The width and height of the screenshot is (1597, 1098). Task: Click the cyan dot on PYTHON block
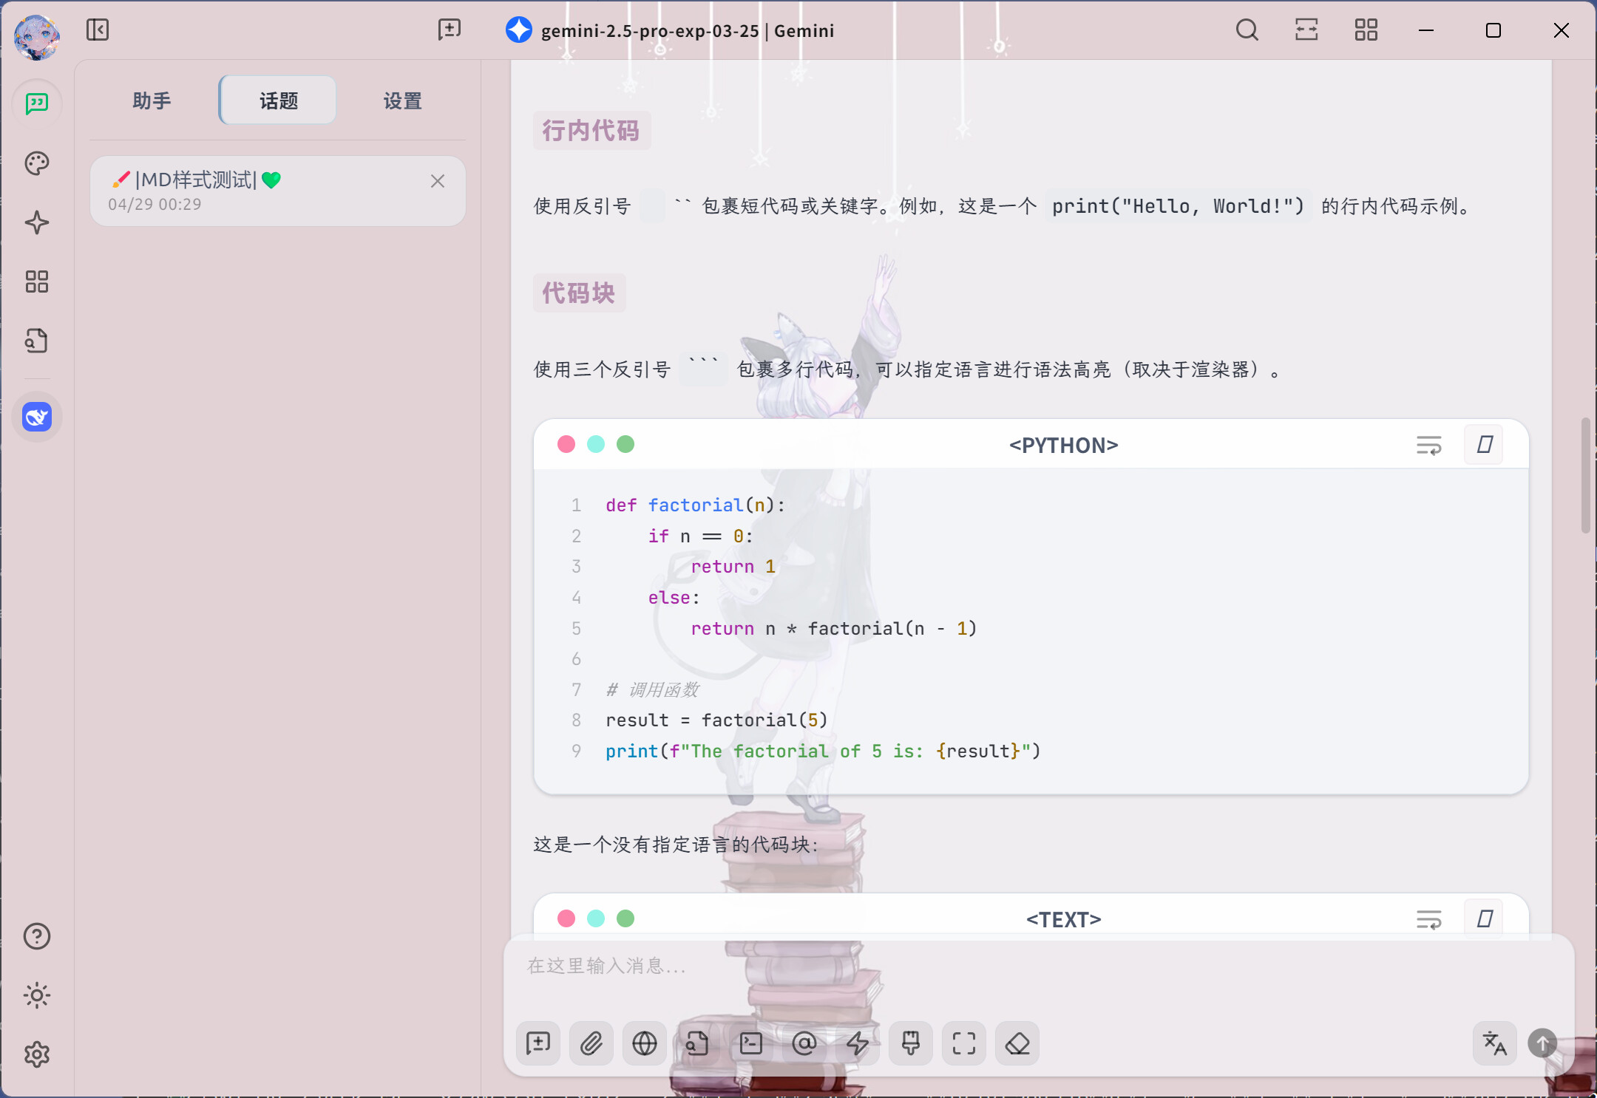pos(596,444)
